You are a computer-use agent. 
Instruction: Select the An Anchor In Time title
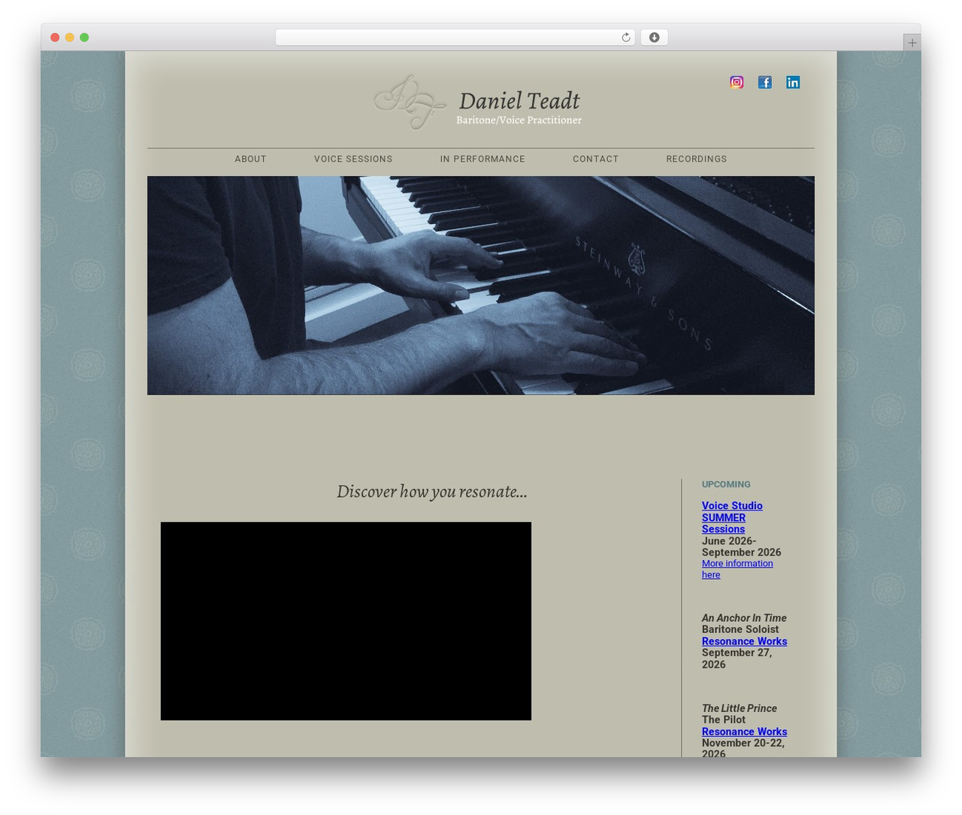(744, 618)
